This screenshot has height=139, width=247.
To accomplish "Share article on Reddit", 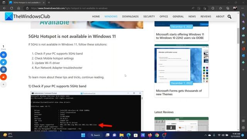I will point(3,77).
